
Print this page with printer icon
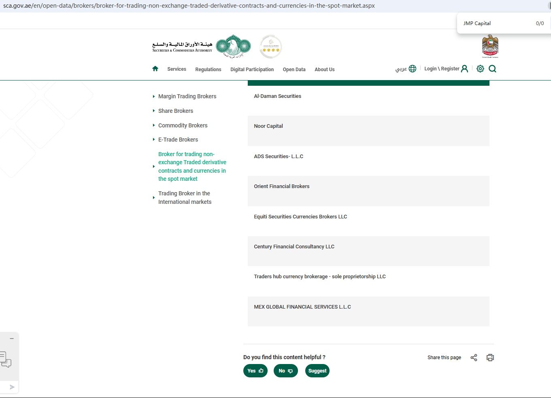click(x=490, y=358)
